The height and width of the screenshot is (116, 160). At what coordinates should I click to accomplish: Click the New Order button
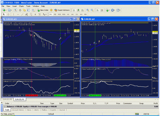(x=43, y=10)
